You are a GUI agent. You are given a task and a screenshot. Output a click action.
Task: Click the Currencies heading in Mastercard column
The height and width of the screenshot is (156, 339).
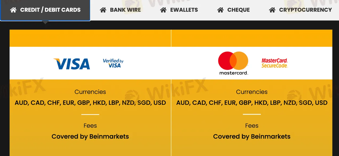[x=252, y=92]
